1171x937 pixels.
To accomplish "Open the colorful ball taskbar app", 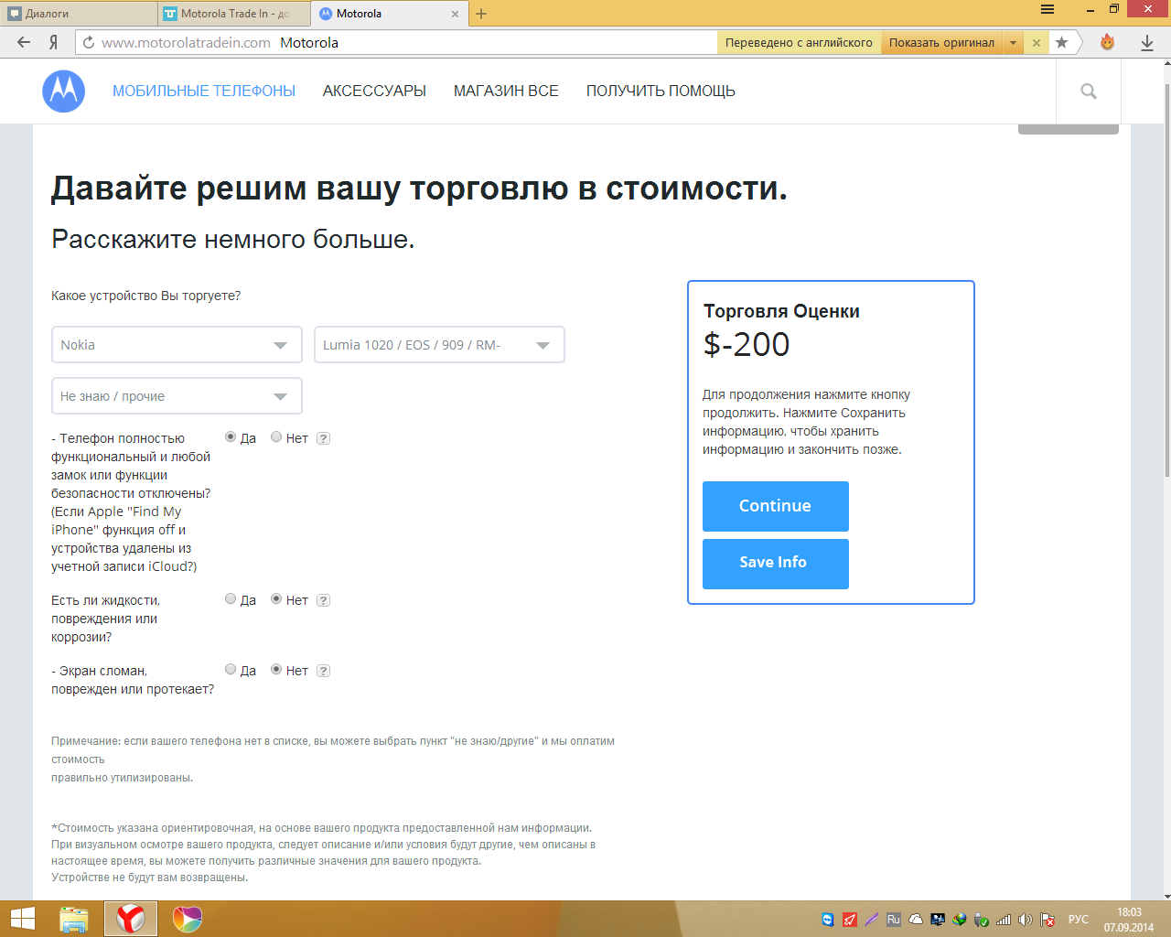I will pos(187,919).
